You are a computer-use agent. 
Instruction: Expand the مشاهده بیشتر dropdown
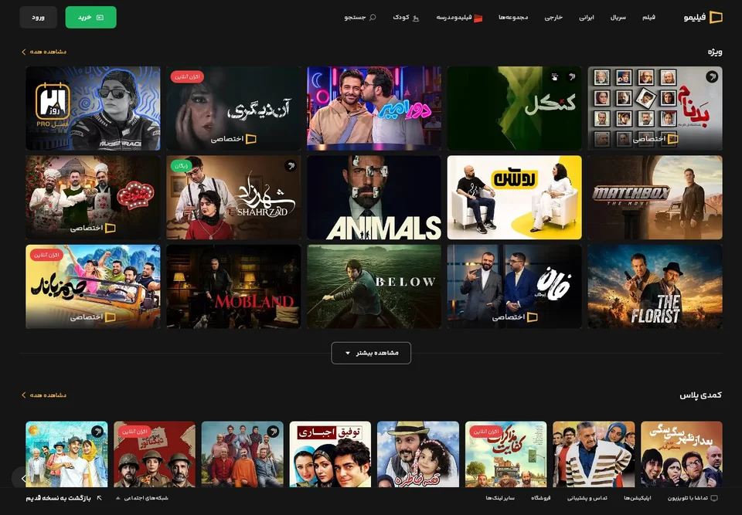click(371, 353)
